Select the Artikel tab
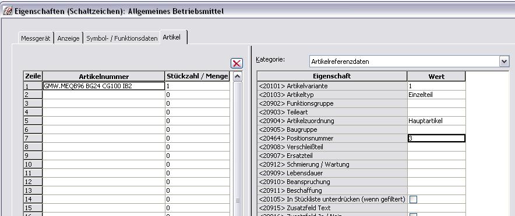 pyautogui.click(x=174, y=37)
